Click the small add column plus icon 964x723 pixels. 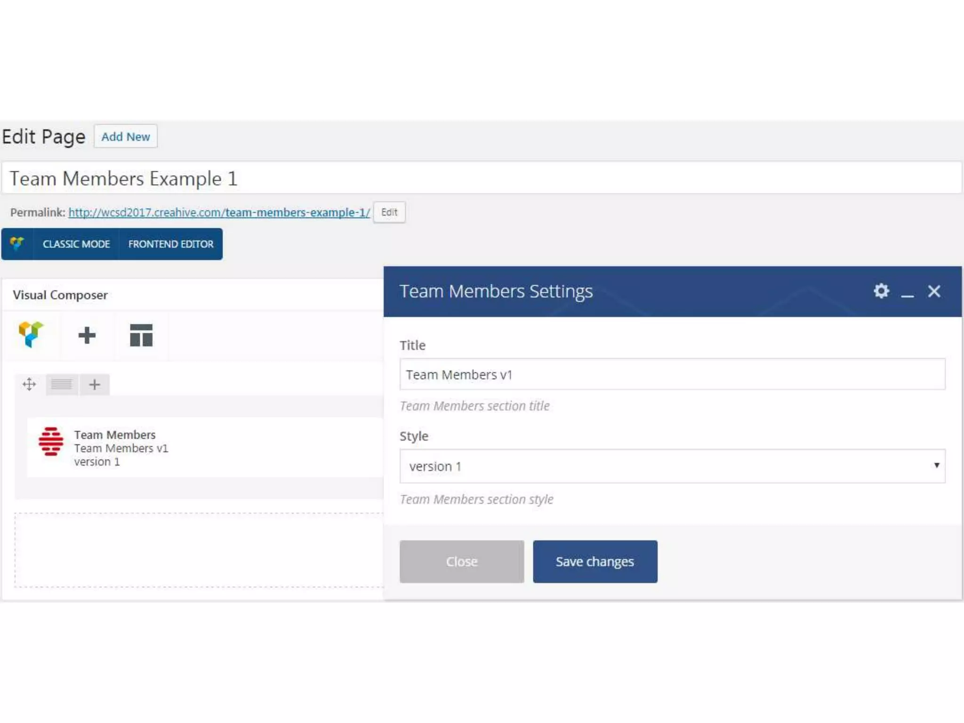coord(95,385)
